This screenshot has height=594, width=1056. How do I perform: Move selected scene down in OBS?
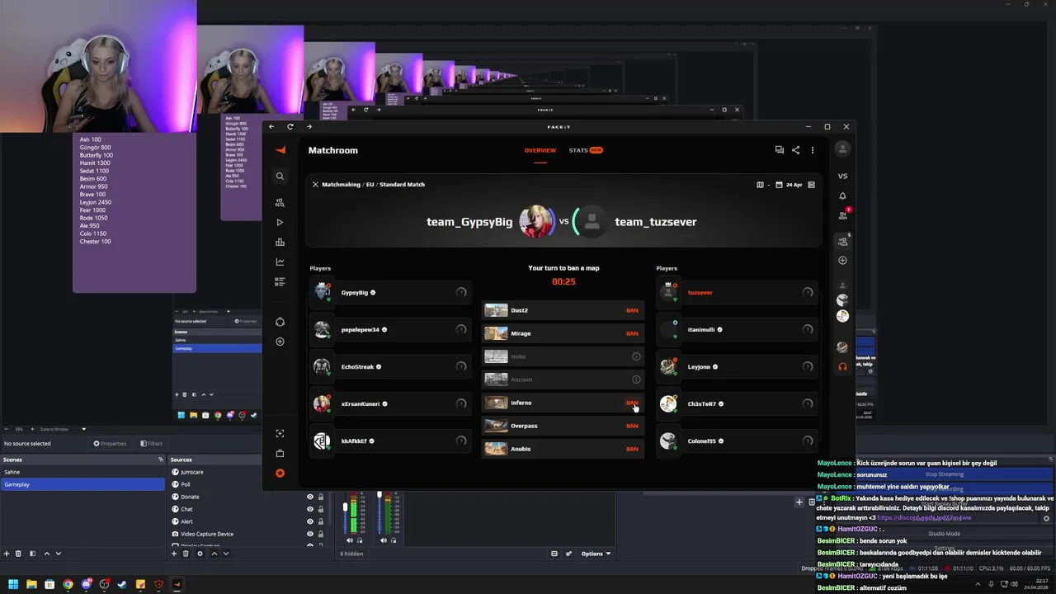point(58,554)
